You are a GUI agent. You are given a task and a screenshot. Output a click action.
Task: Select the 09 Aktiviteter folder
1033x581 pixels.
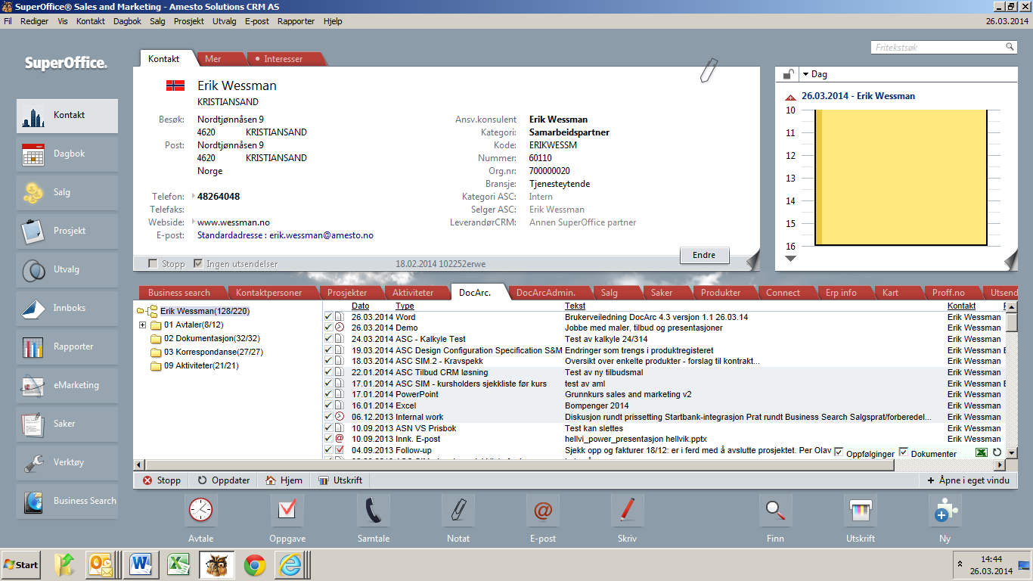(x=194, y=366)
